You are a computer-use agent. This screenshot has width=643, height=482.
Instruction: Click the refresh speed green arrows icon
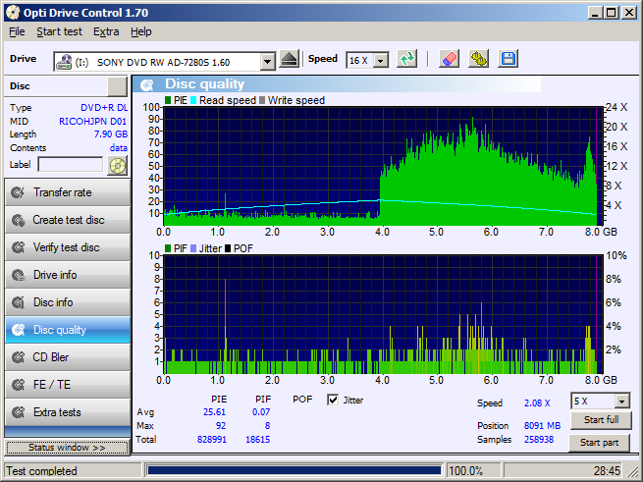(406, 59)
